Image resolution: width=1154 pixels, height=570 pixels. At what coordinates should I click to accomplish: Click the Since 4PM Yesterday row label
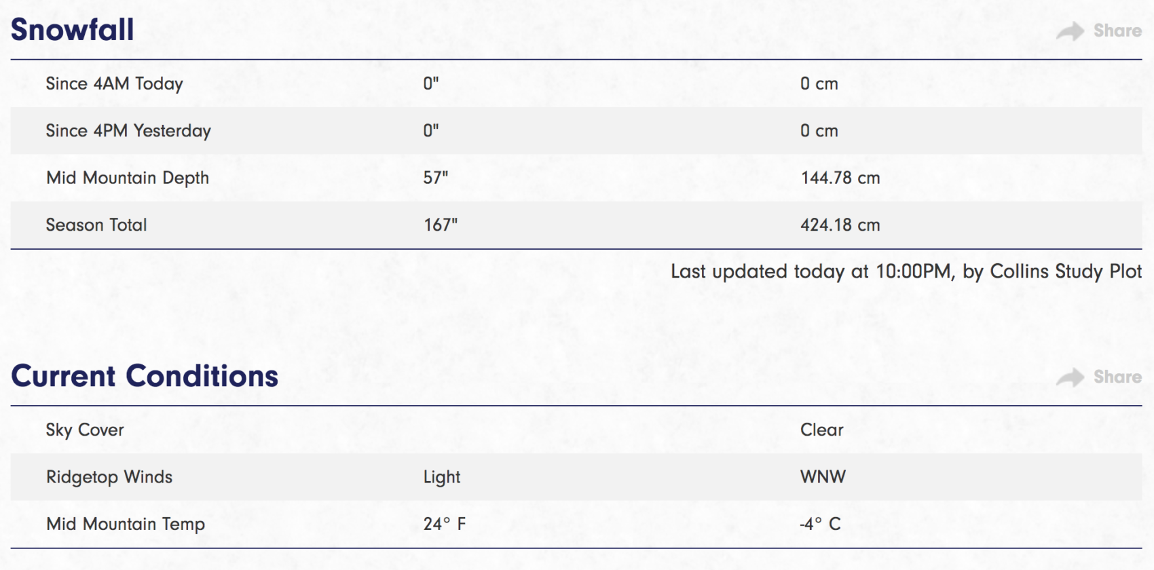(128, 130)
